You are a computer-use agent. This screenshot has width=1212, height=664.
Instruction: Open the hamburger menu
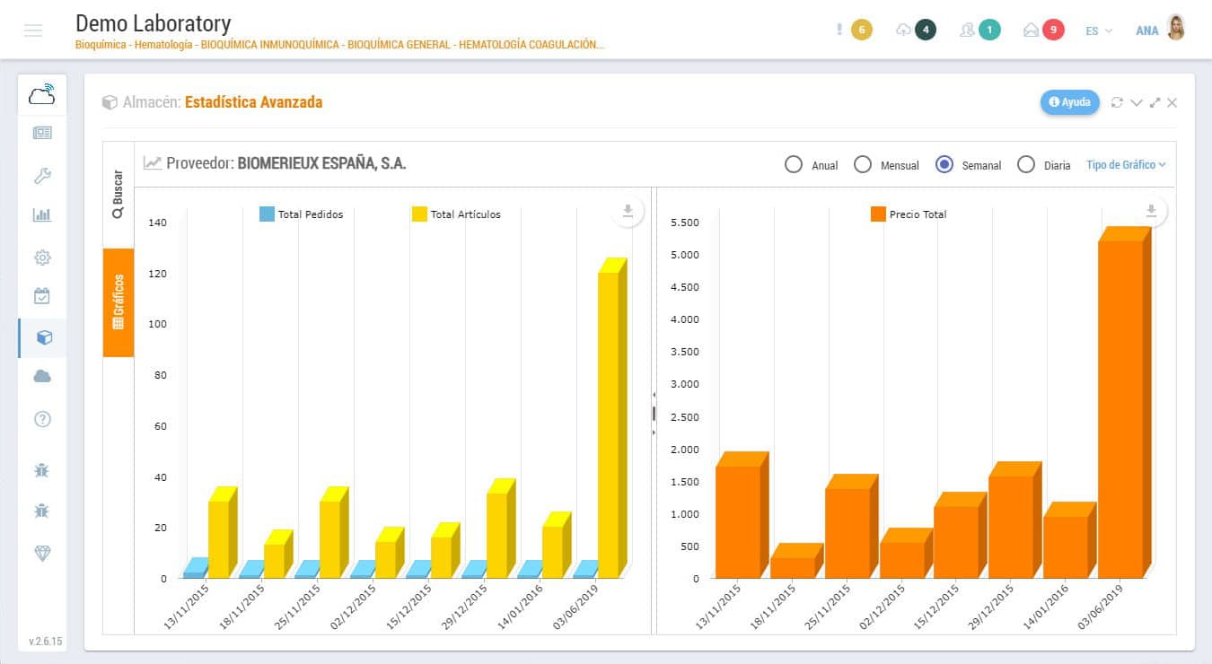point(33,31)
